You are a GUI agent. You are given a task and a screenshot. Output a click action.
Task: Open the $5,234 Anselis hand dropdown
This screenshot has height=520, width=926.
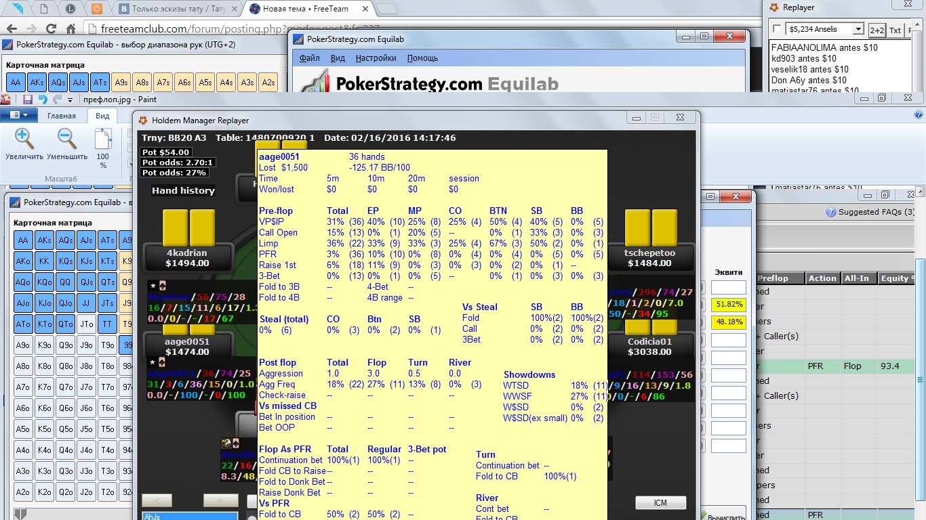tap(858, 29)
